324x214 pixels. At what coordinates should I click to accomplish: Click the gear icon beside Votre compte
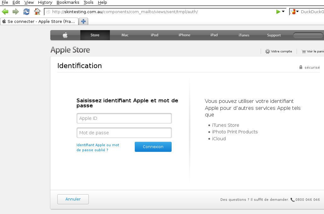pos(267,51)
